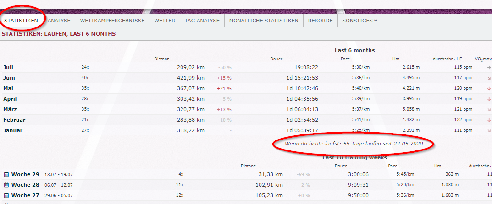
Task: Click the Woche 29 week link
Action: 26,174
